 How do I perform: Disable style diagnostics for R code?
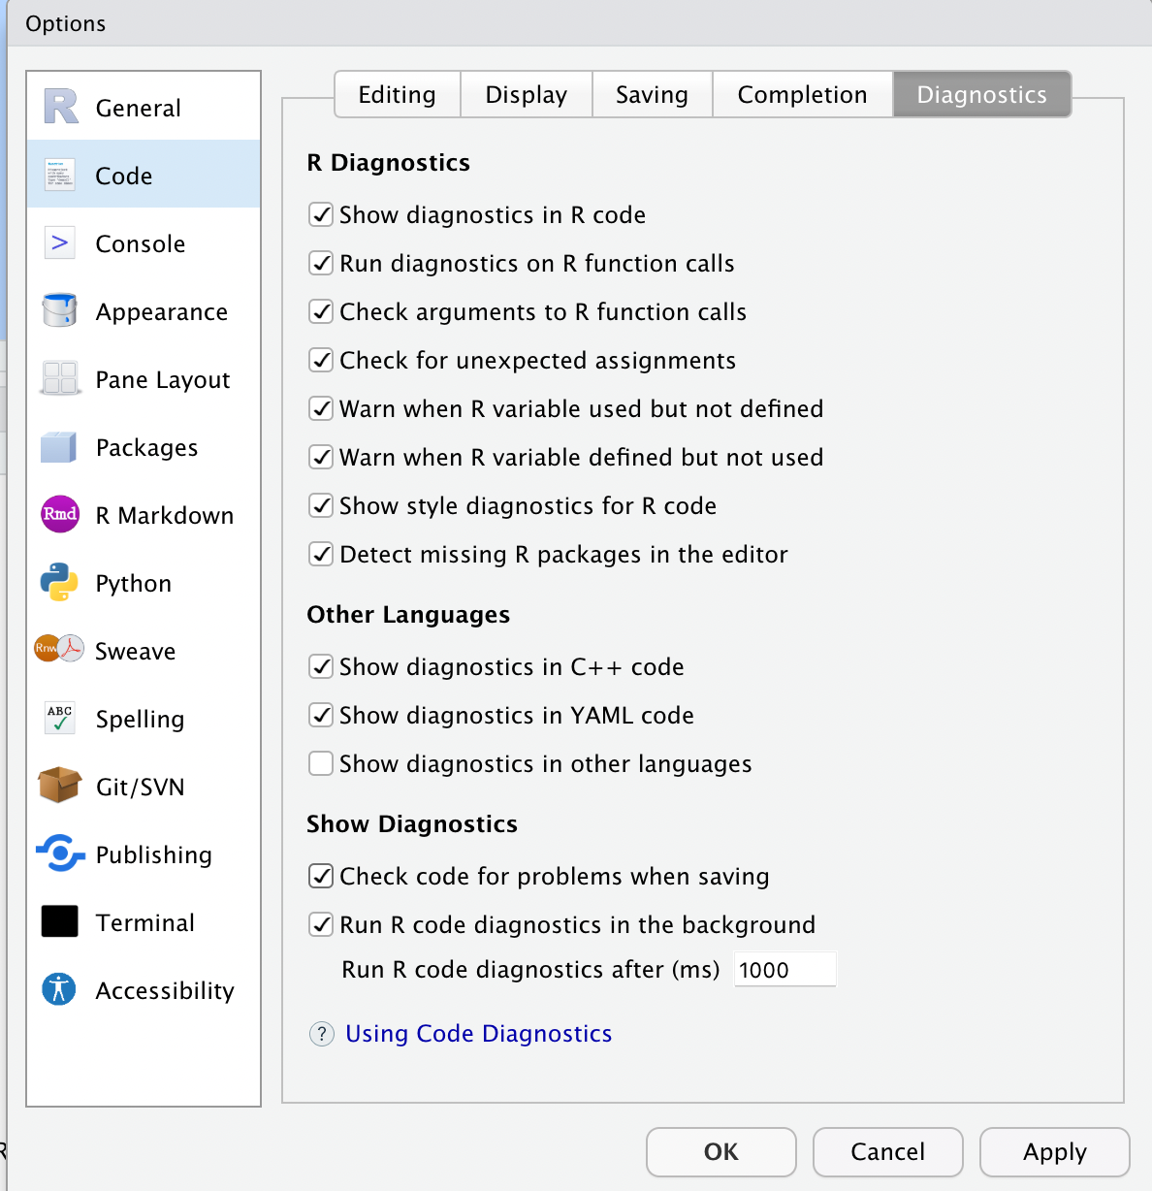(320, 505)
